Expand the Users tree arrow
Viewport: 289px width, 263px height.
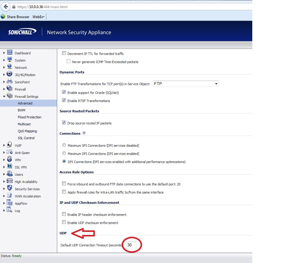pyautogui.click(x=4, y=174)
